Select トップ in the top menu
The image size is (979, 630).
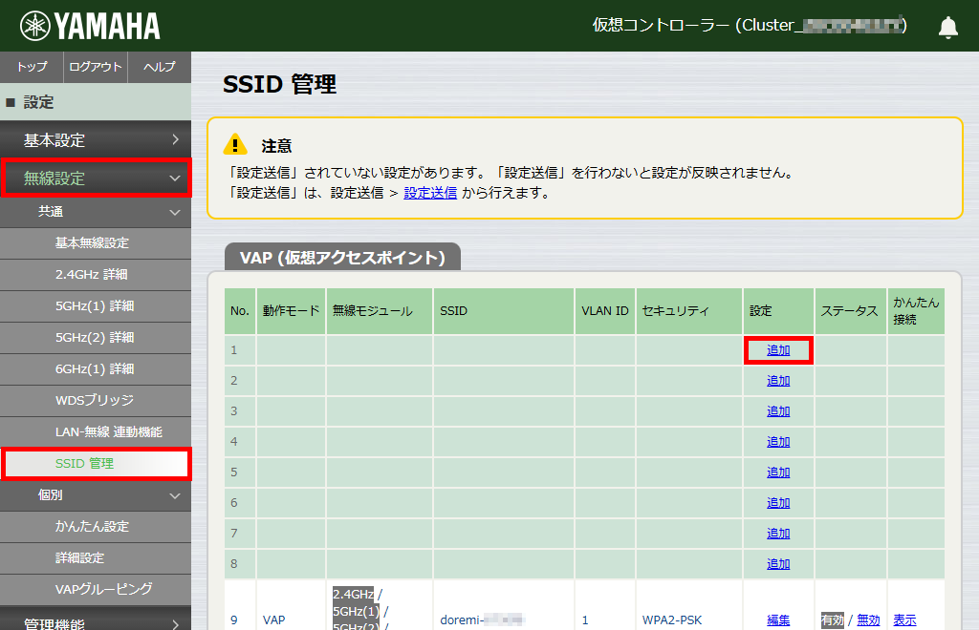coord(31,67)
